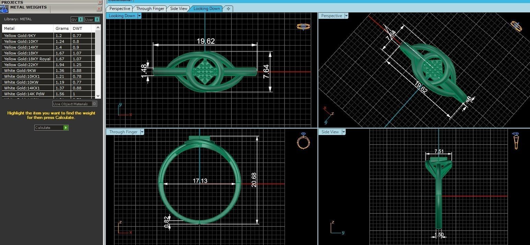Select the White Gold:14K PdW row
The width and height of the screenshot is (530, 245).
click(48, 94)
